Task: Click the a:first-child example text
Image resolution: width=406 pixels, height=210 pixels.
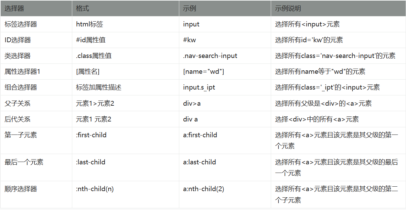Action: [x=200, y=135]
